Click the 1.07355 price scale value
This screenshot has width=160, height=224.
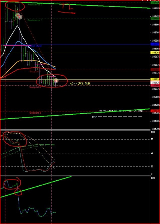point(155,9)
